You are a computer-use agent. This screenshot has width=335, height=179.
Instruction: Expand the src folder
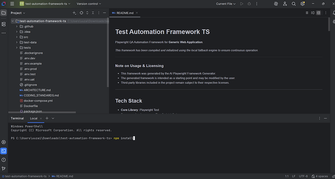click(17, 37)
